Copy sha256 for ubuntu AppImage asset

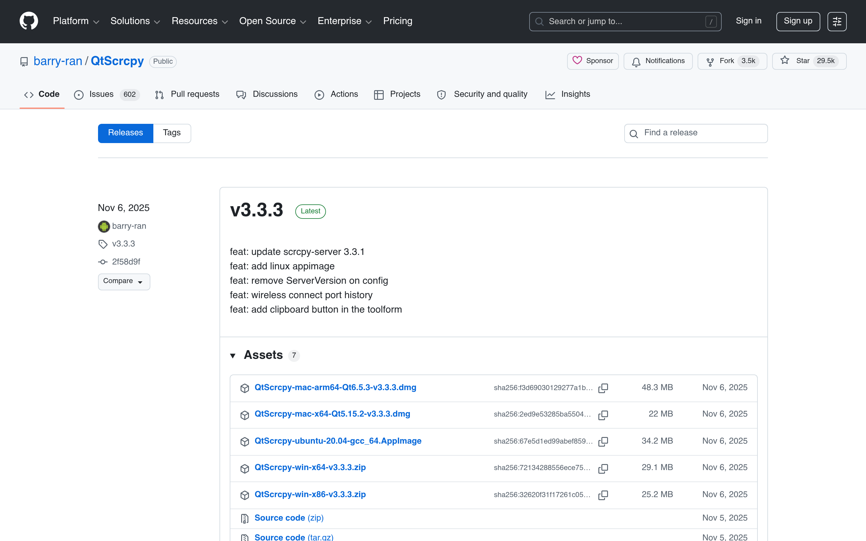[603, 442]
